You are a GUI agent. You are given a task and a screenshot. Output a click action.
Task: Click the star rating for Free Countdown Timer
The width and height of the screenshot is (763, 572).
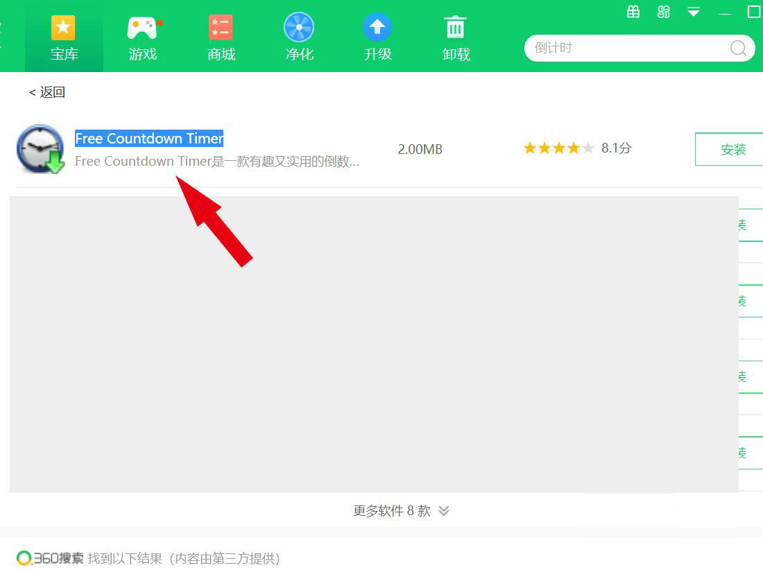[x=558, y=148]
